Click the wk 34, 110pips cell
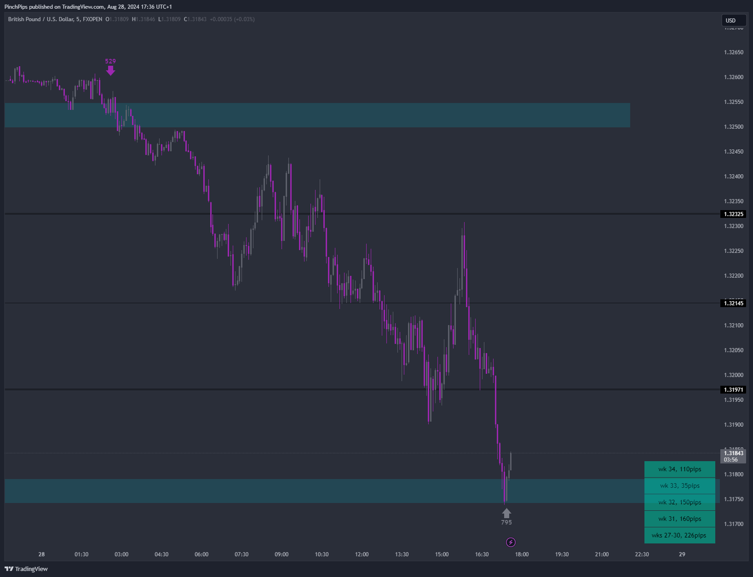The height and width of the screenshot is (577, 753). click(x=680, y=469)
